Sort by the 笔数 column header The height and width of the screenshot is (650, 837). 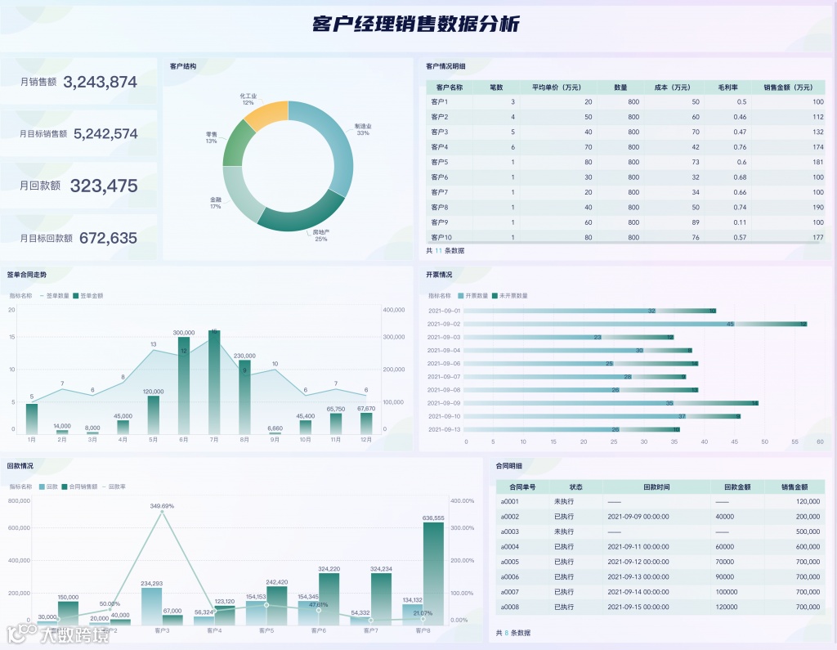(x=496, y=87)
